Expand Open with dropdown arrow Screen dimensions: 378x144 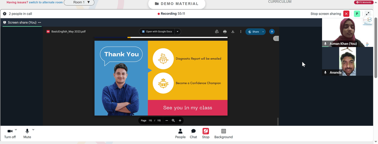[178, 32]
